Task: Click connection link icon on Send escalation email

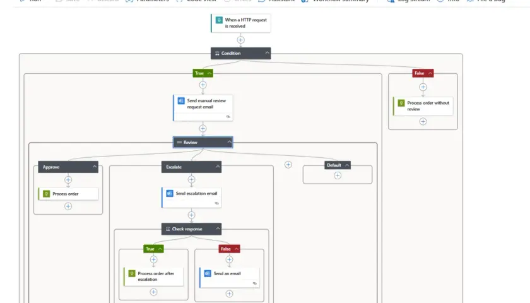Action: tap(216, 203)
